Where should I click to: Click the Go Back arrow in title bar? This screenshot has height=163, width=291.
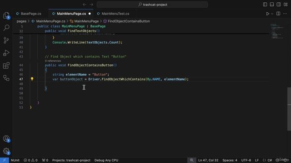85,5
